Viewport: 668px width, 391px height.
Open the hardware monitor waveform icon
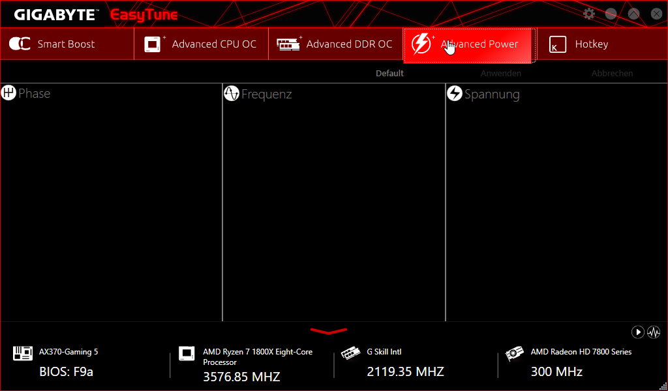(x=654, y=332)
